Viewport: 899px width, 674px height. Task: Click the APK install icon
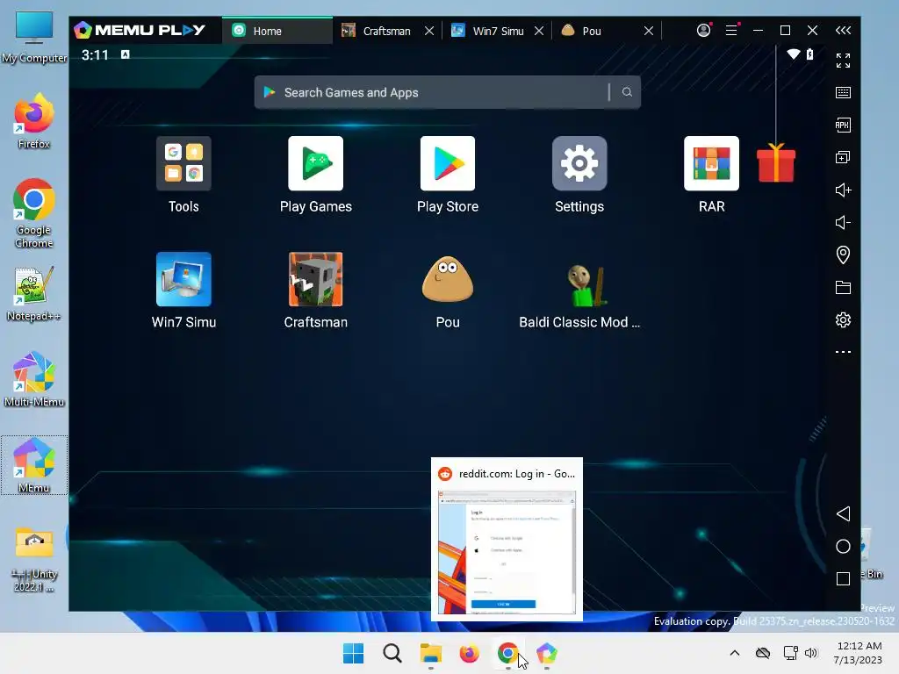click(x=843, y=125)
